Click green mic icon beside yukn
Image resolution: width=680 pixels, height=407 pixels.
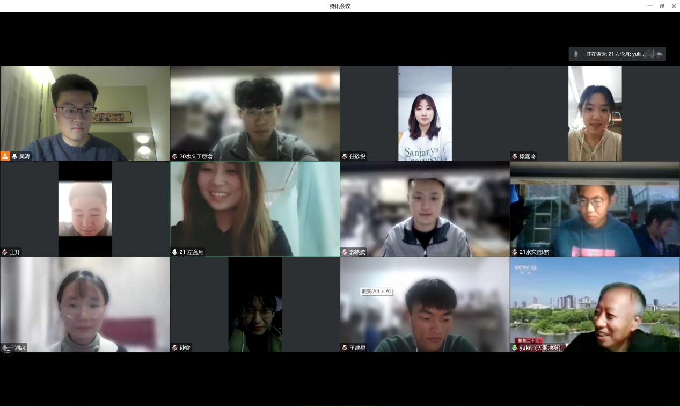coord(515,347)
